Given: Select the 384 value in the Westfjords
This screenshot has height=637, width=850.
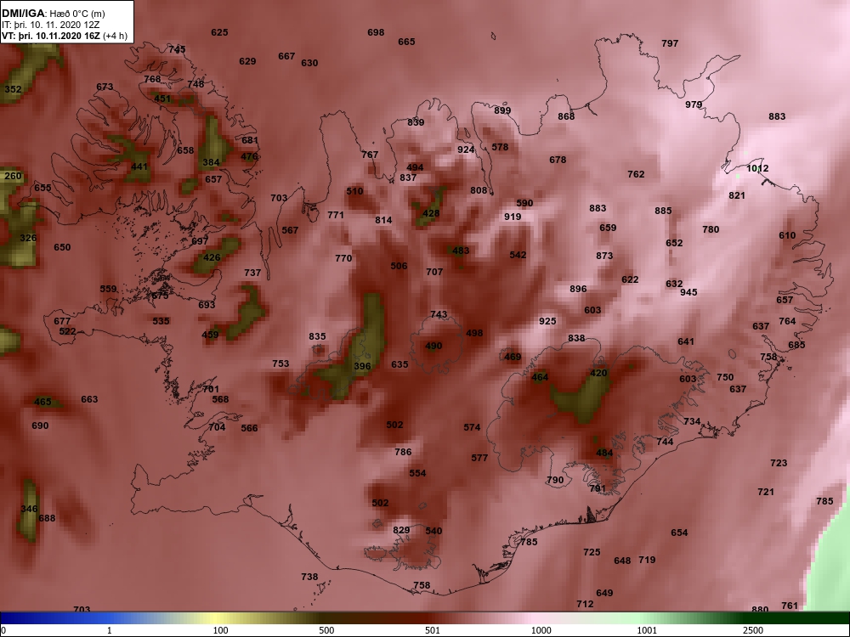Looking at the screenshot, I should [211, 162].
